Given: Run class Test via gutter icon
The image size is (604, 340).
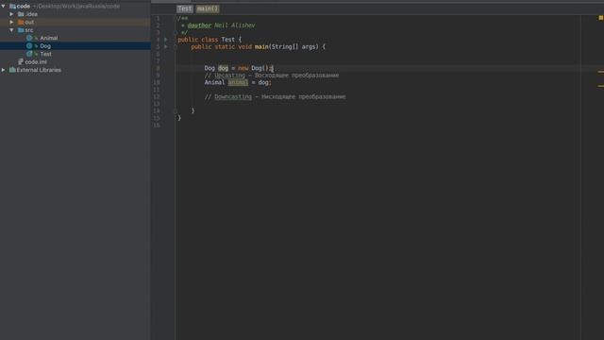Looking at the screenshot, I should click(x=166, y=40).
